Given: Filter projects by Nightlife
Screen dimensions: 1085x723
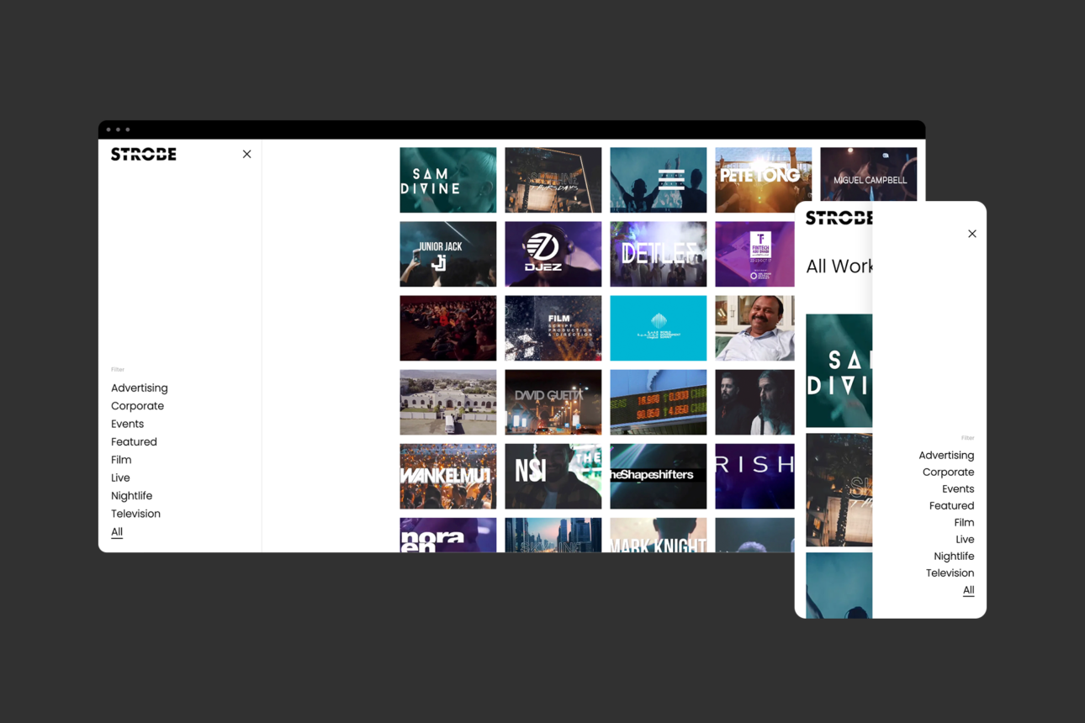Looking at the screenshot, I should pos(131,495).
